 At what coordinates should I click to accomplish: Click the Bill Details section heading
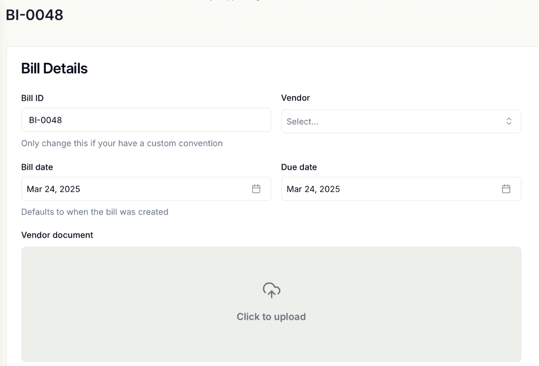click(54, 68)
